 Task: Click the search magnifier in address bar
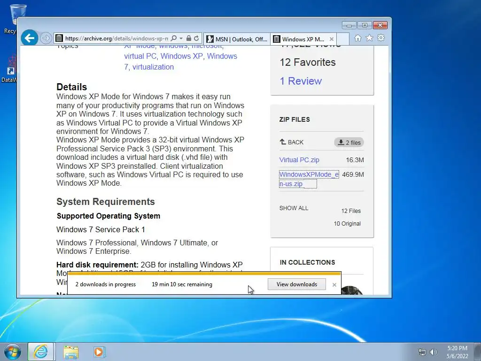[x=174, y=39]
